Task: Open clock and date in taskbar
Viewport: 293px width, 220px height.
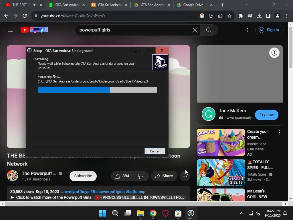Action: 273,213
